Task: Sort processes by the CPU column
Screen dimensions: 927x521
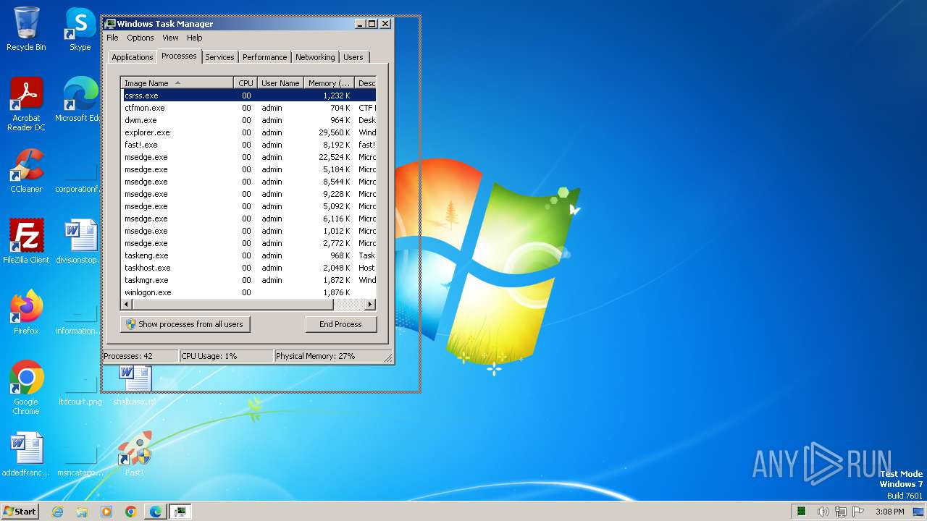Action: pyautogui.click(x=246, y=83)
